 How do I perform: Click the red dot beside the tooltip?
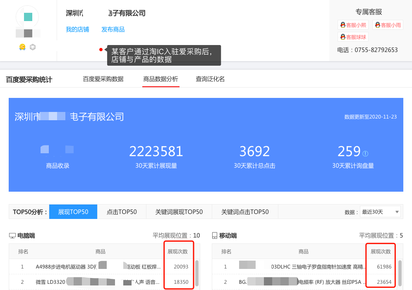coord(101,49)
